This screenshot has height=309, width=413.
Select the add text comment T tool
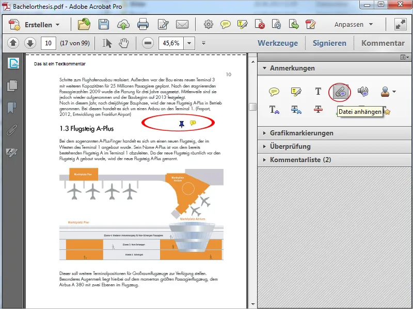point(318,92)
